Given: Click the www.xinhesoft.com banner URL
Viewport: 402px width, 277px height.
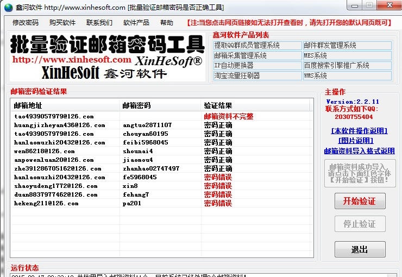Looking at the screenshot, I should pos(72,60).
